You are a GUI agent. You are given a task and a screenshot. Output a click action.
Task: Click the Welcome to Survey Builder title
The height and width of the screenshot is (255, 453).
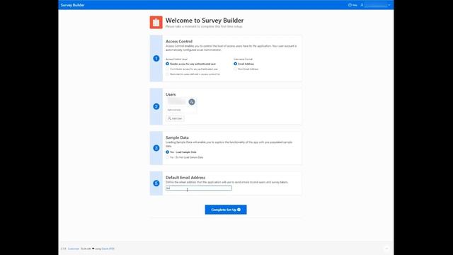(205, 21)
